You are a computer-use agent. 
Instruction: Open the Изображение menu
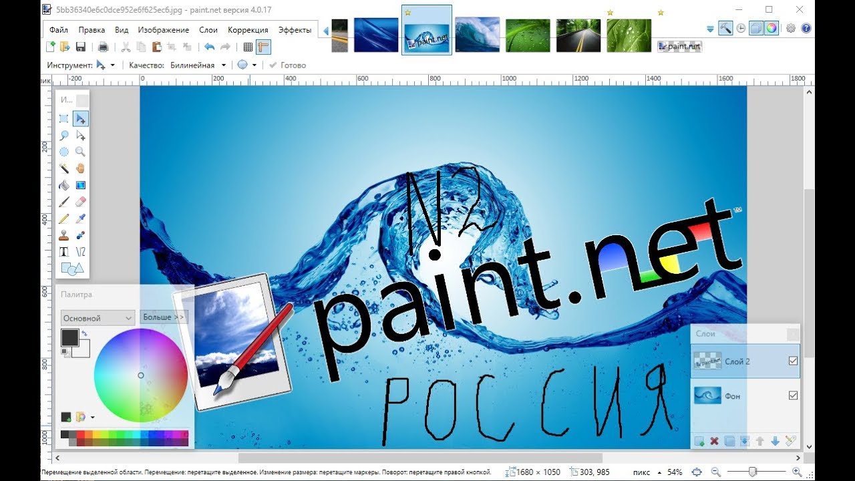point(164,30)
